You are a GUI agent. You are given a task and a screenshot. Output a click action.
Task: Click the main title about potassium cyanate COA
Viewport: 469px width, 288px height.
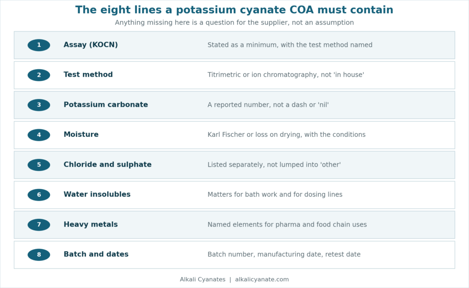click(x=234, y=10)
